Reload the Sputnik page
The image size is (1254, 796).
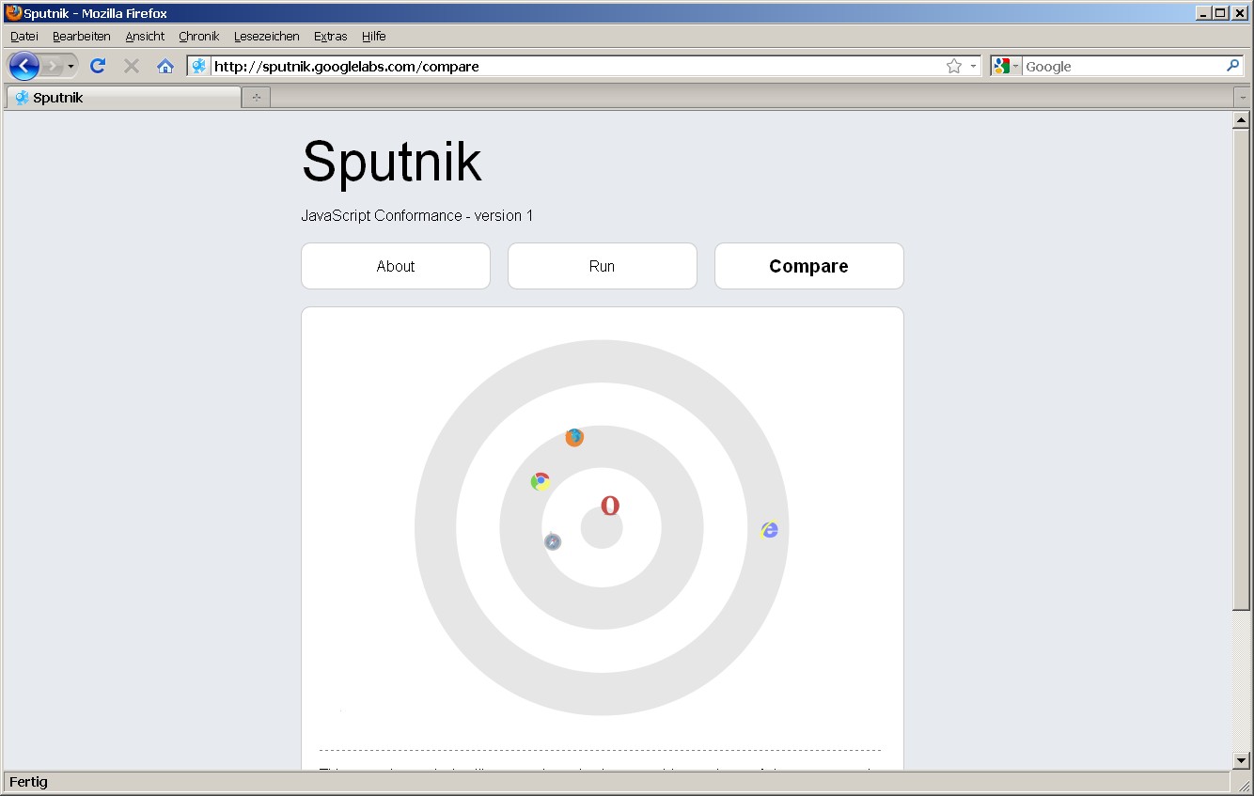(97, 66)
